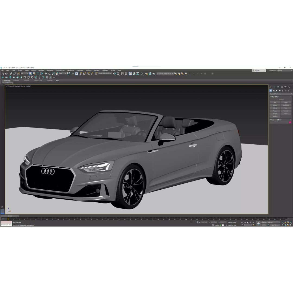Choose Rectangular Selection Region icon
This screenshot has height=293, width=293.
coord(38,74)
